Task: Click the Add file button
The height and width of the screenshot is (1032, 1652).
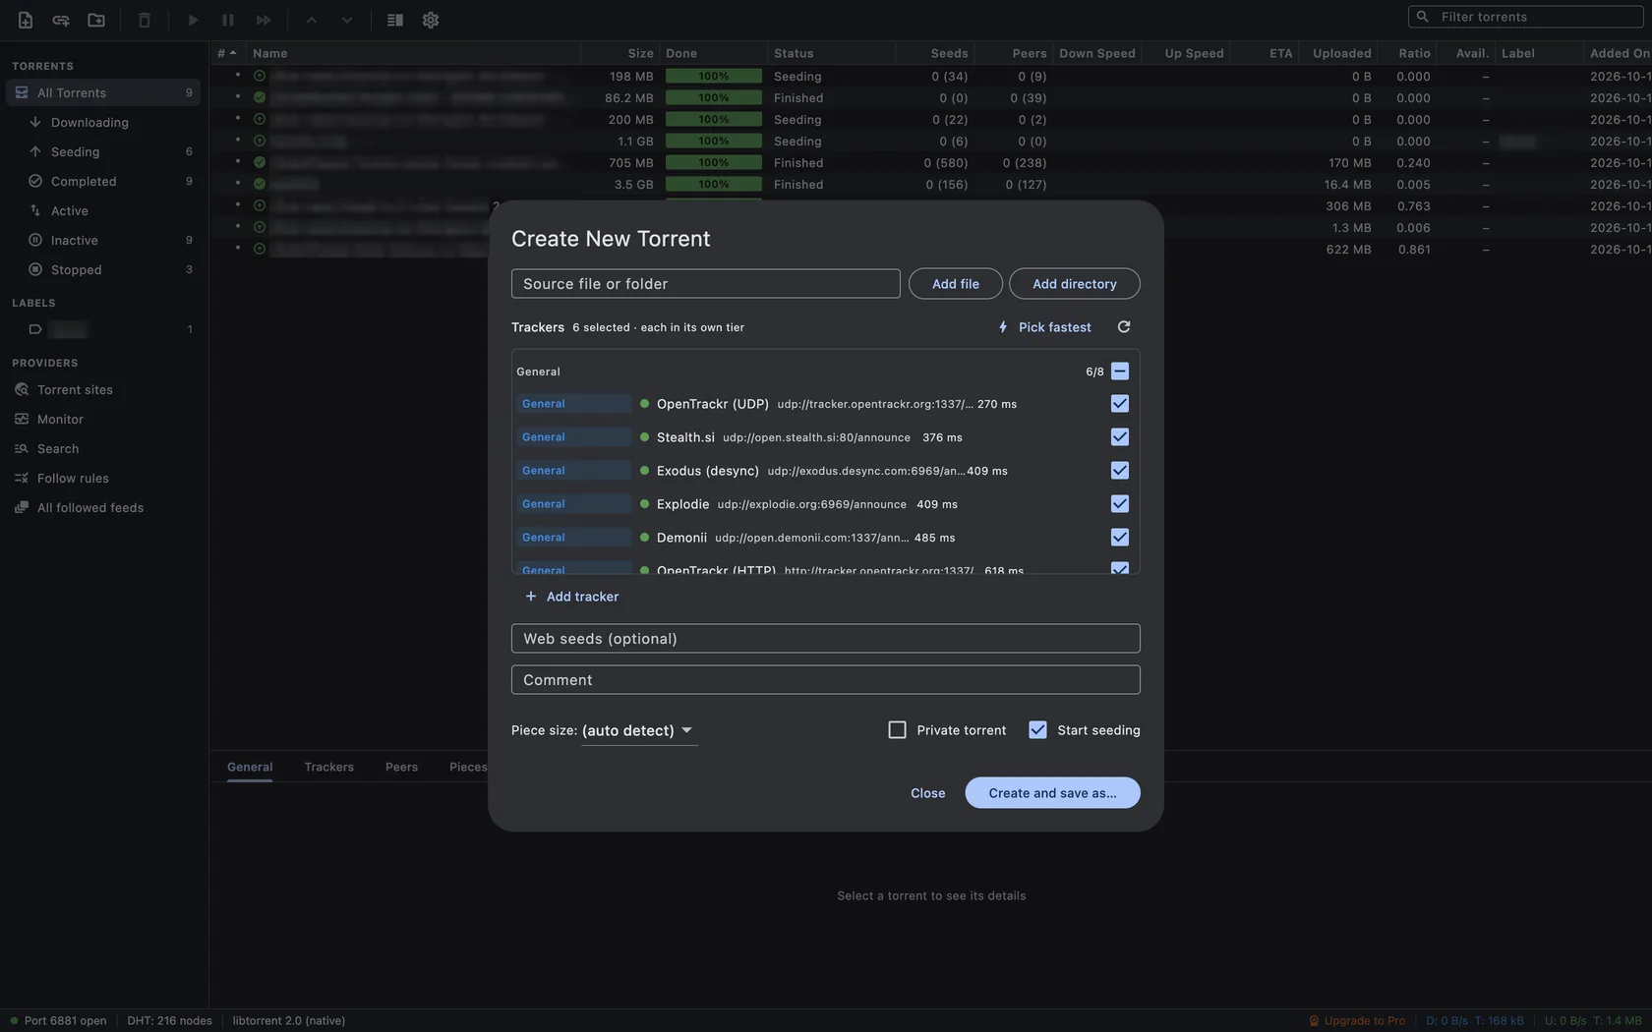Action: click(955, 284)
